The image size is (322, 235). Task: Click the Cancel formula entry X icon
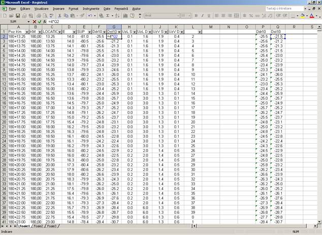(34, 22)
